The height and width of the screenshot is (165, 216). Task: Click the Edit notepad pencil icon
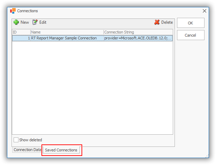35,22
